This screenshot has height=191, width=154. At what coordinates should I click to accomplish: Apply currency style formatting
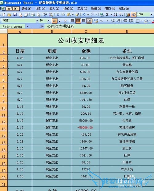96,21
